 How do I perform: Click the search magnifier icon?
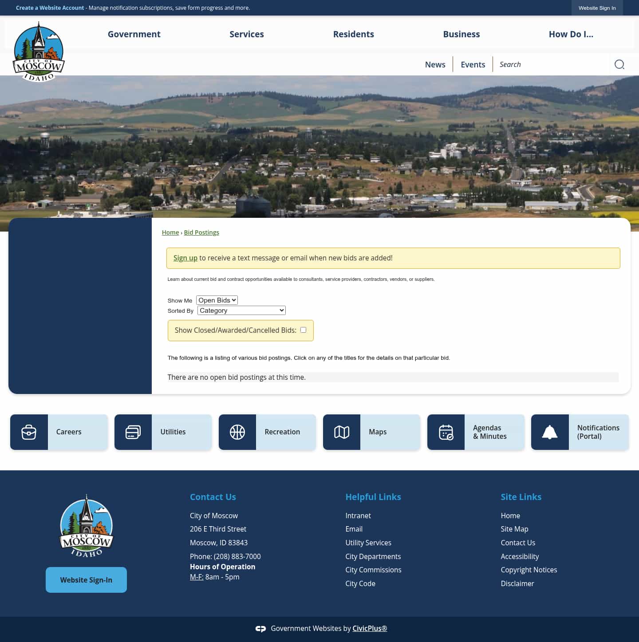point(619,64)
